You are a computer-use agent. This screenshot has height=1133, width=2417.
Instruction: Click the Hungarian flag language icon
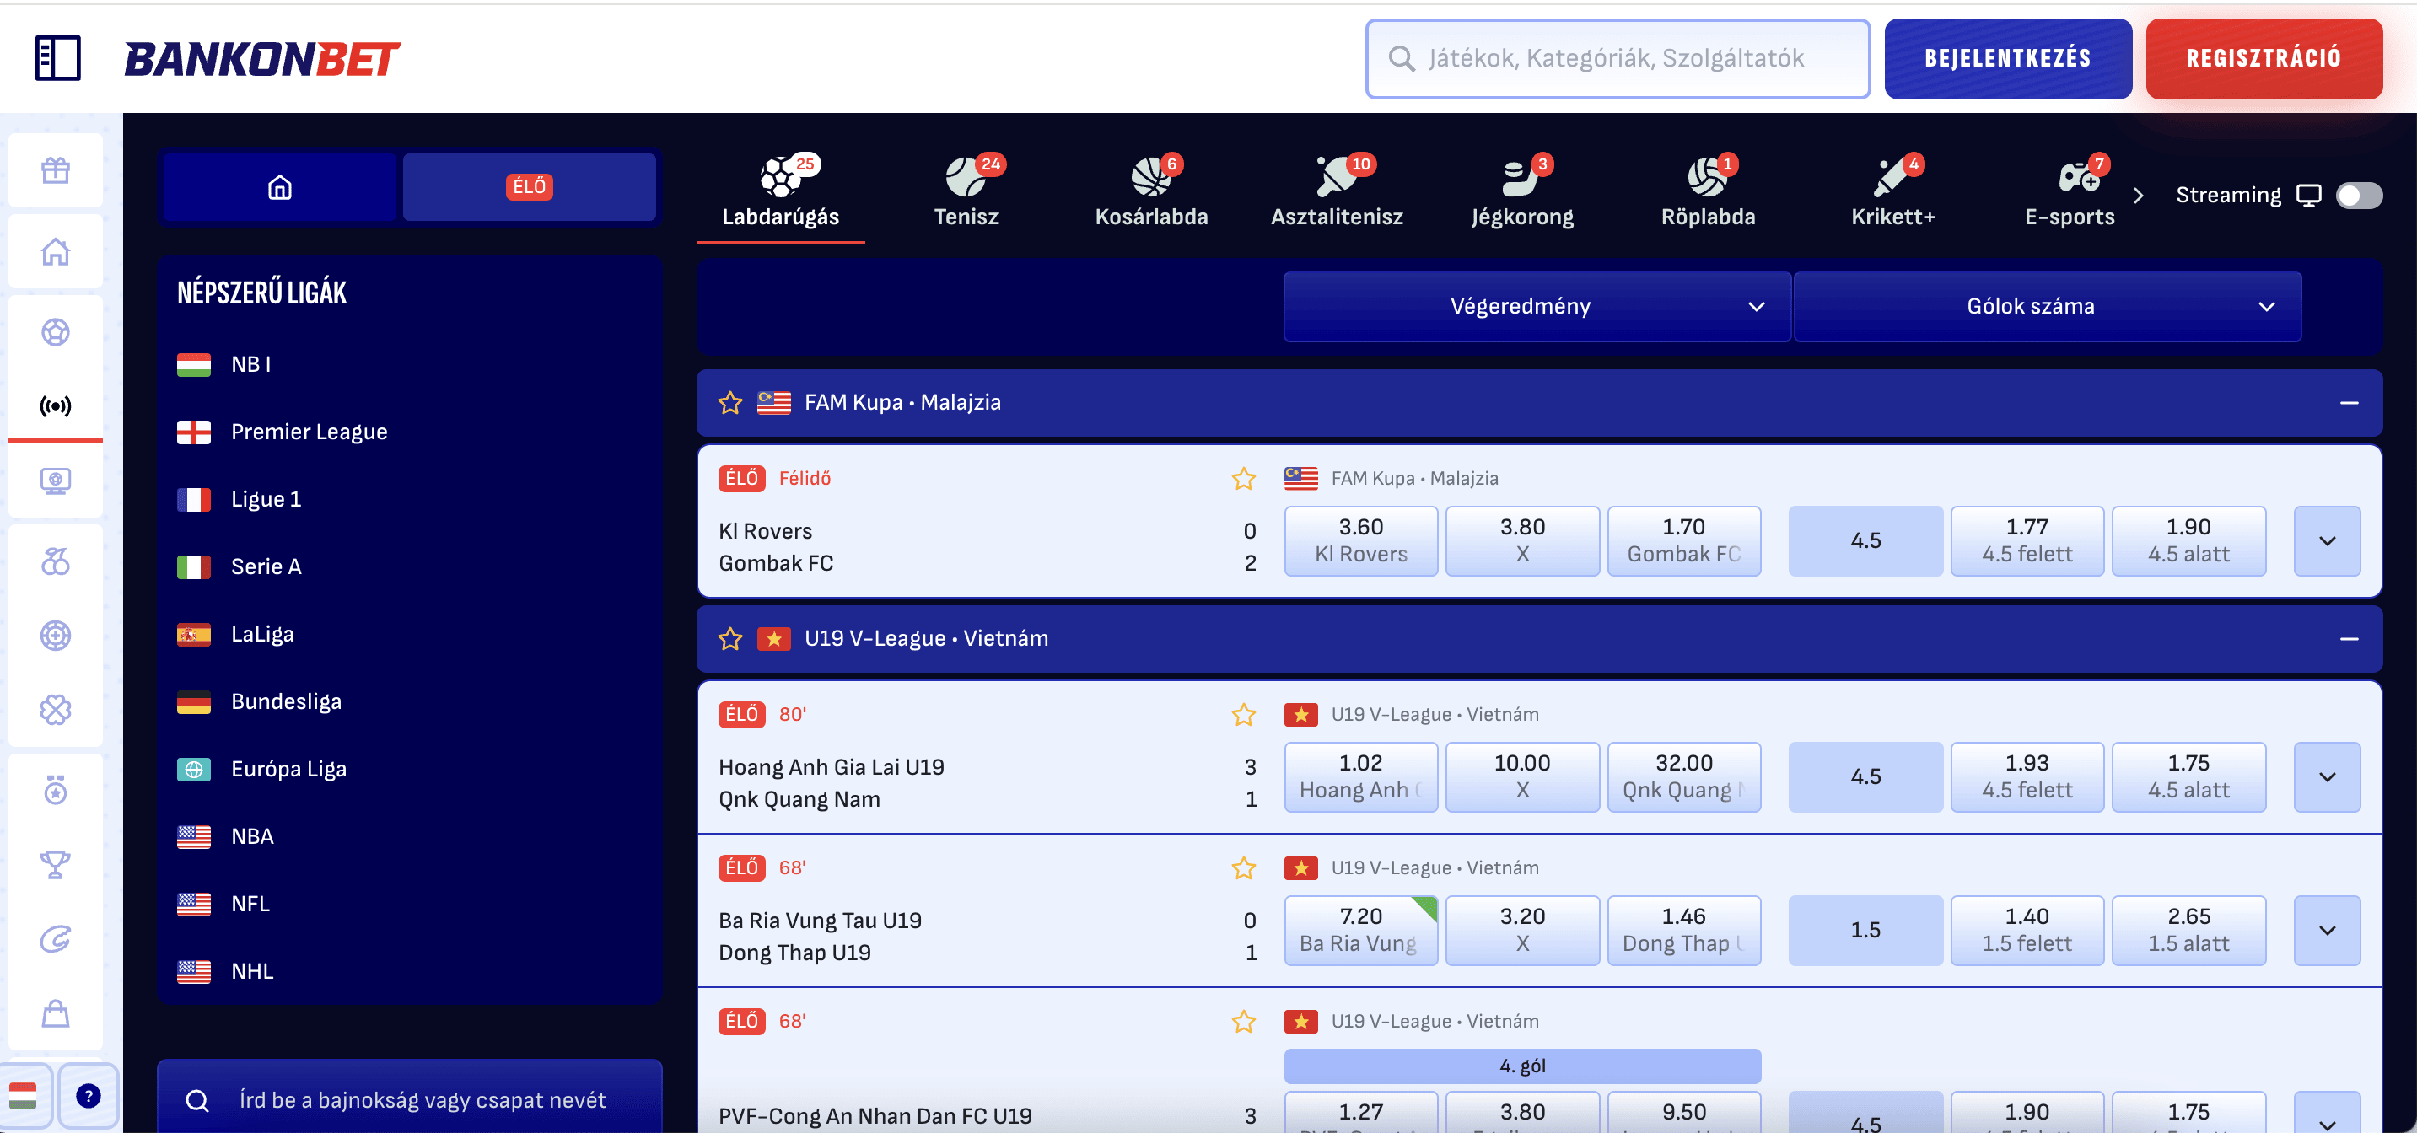(x=23, y=1095)
